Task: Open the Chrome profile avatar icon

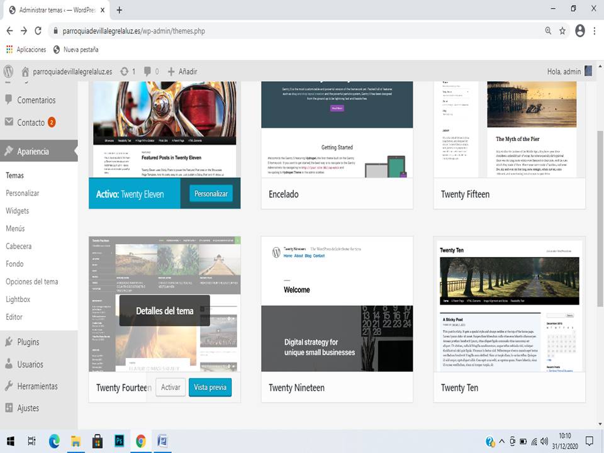Action: pyautogui.click(x=579, y=31)
